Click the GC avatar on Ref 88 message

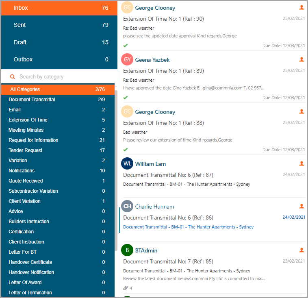[x=127, y=111]
